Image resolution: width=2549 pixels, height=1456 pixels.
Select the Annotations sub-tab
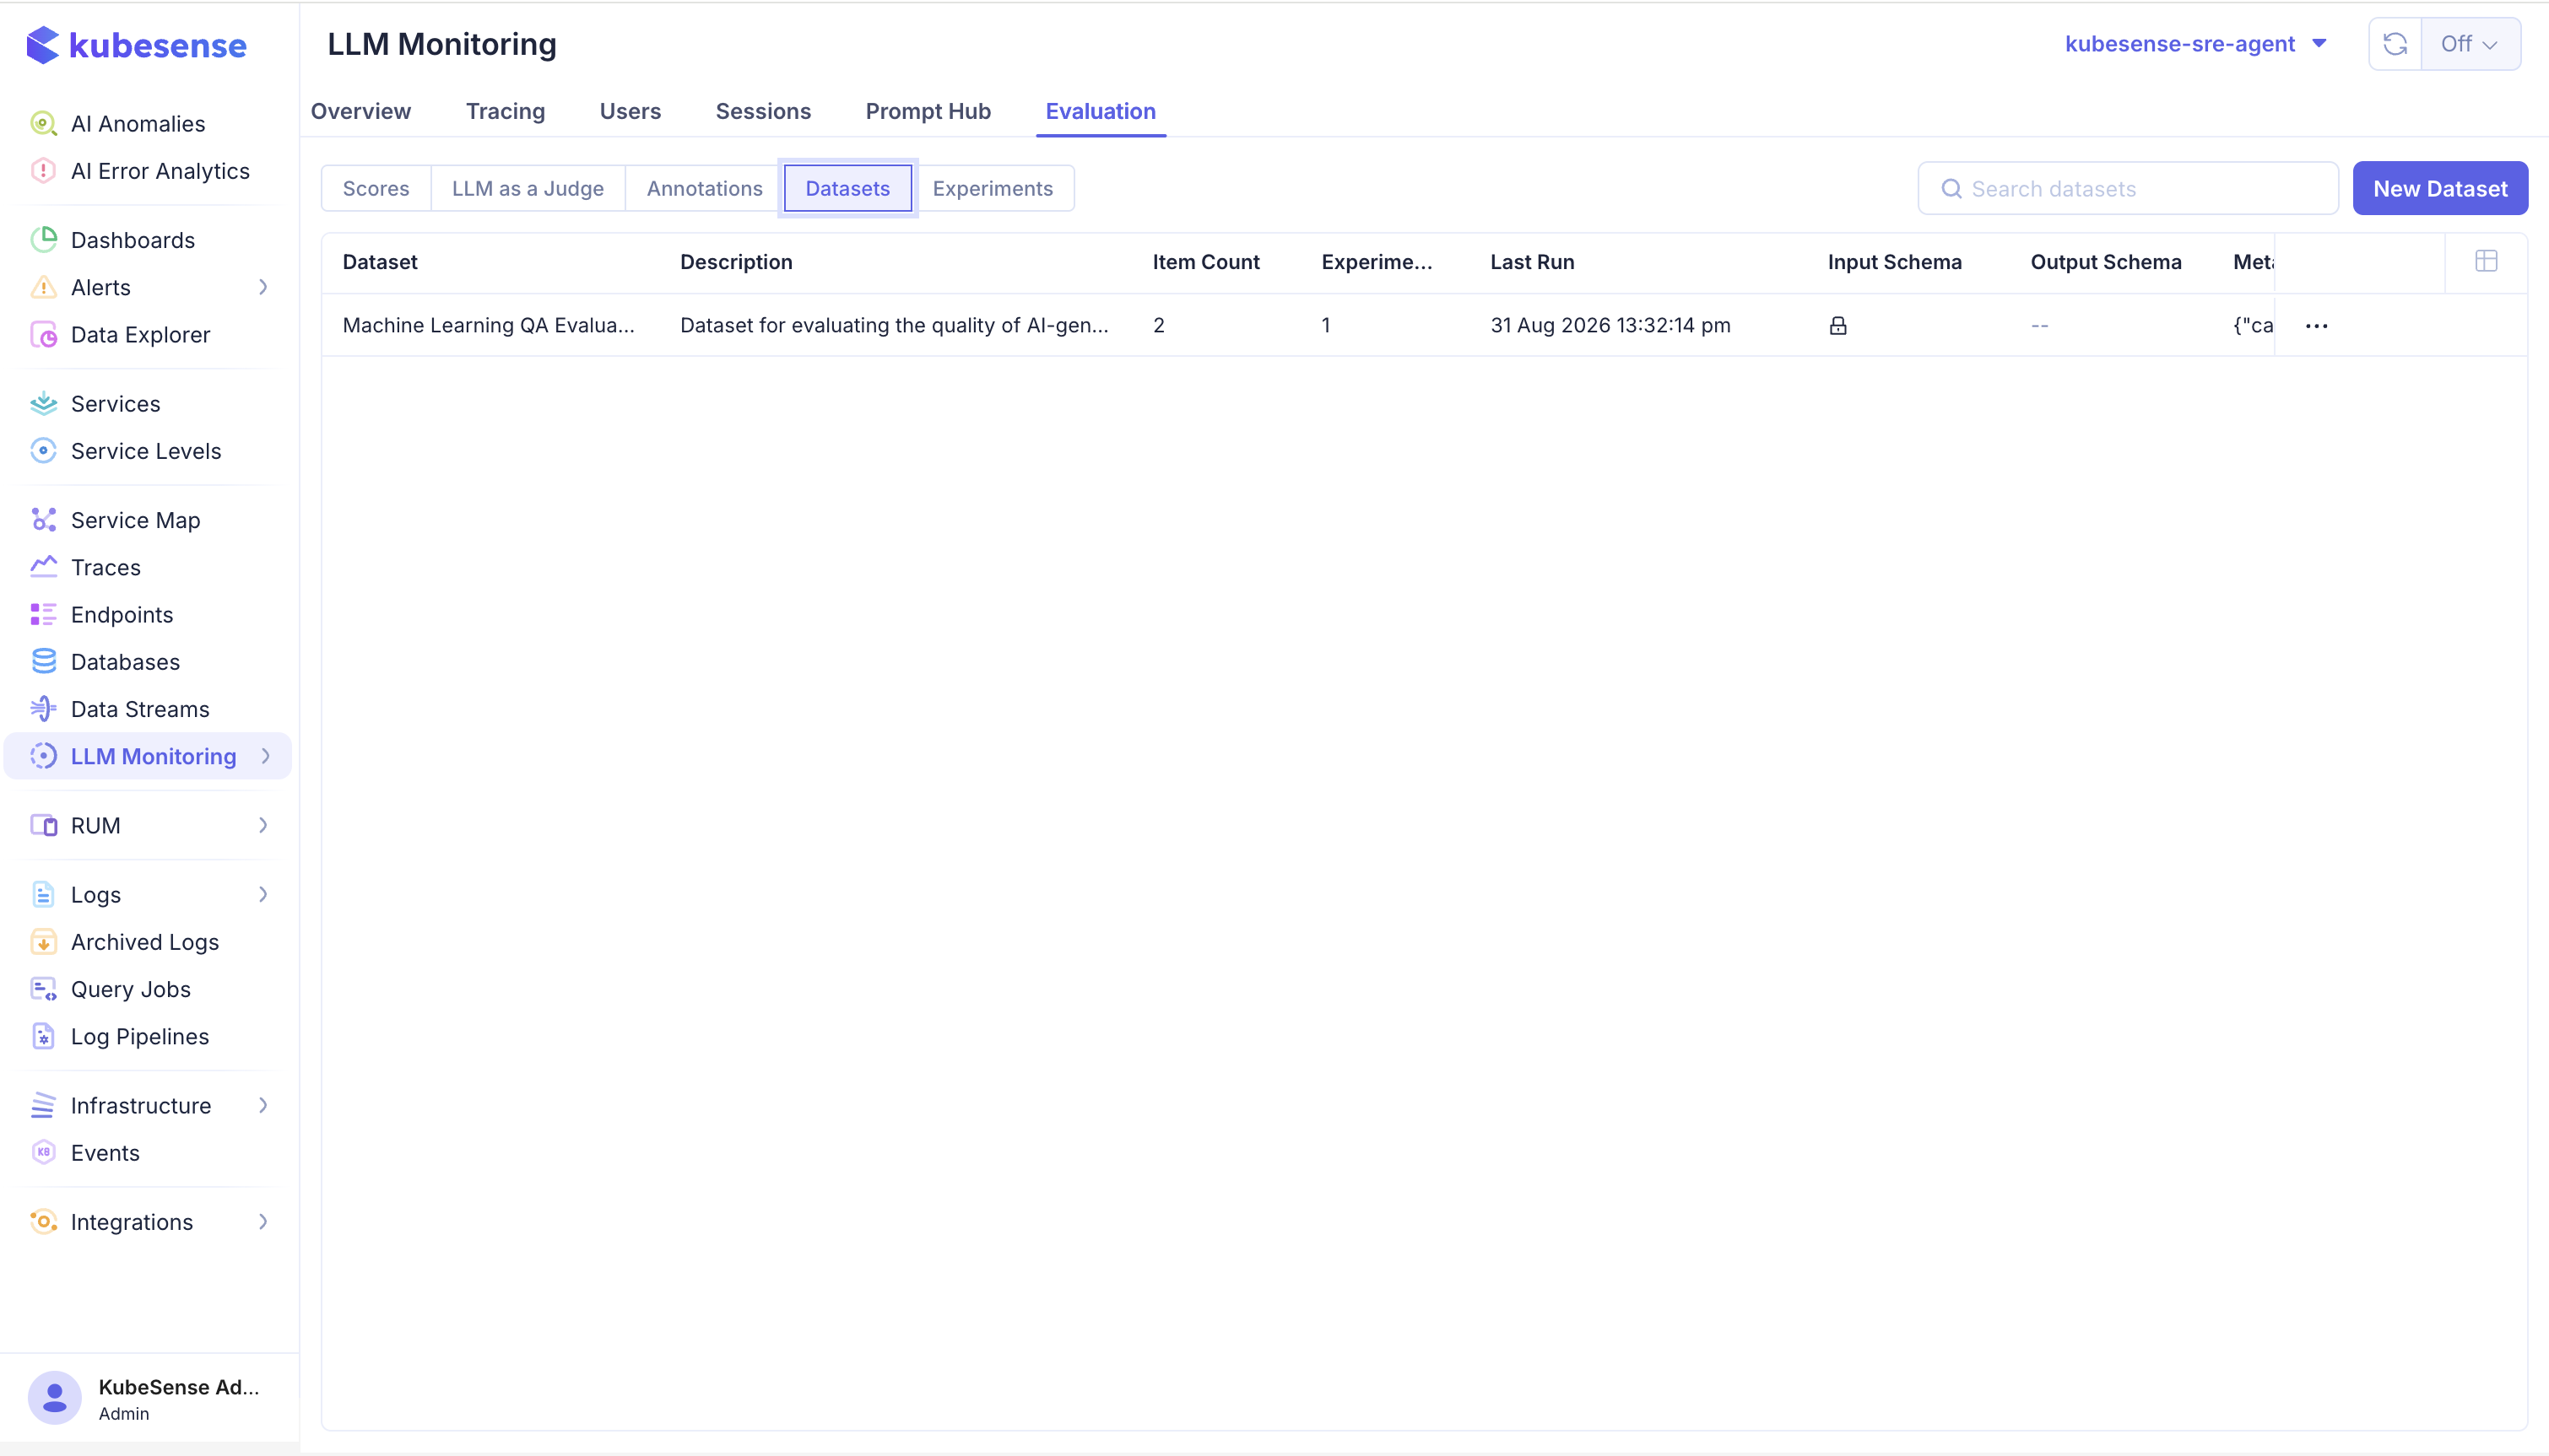(x=704, y=189)
